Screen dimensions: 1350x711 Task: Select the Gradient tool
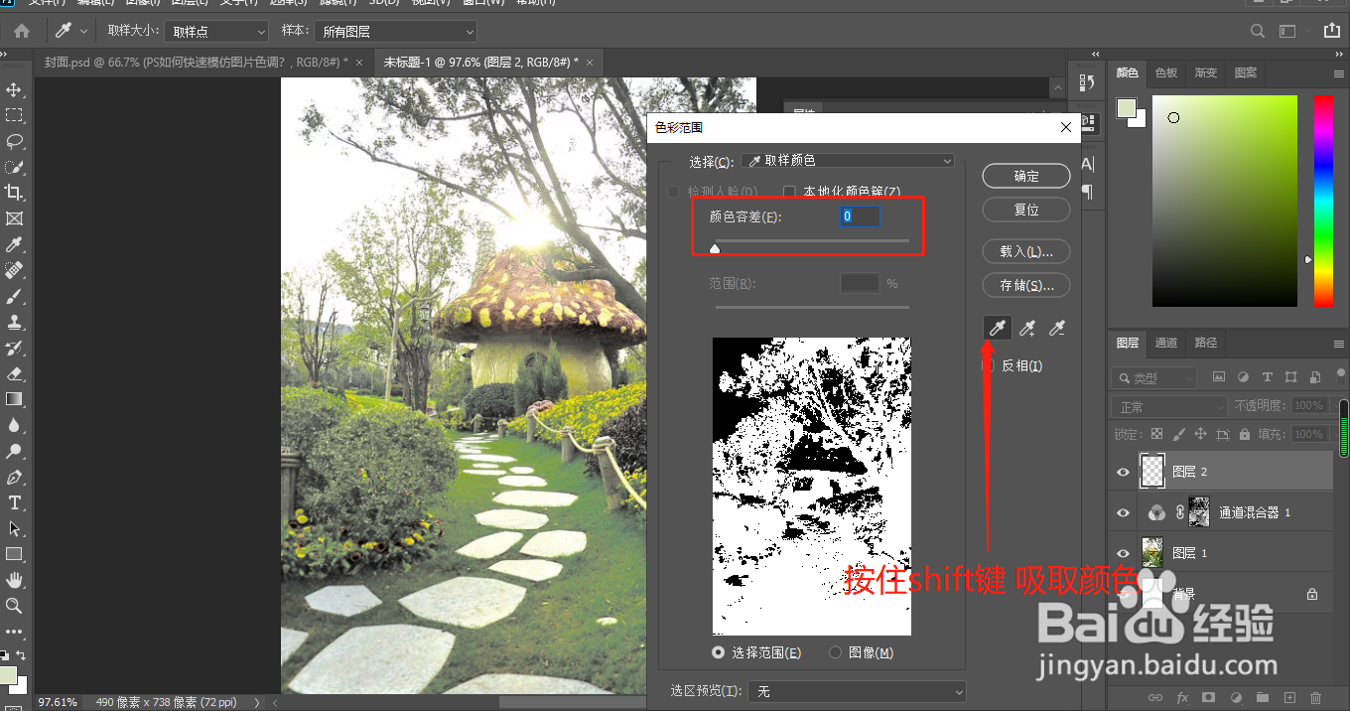[14, 399]
